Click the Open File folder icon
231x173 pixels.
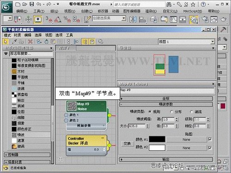[25, 4]
